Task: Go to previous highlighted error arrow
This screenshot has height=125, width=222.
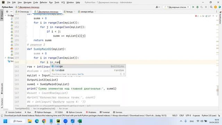Action: 213,16
